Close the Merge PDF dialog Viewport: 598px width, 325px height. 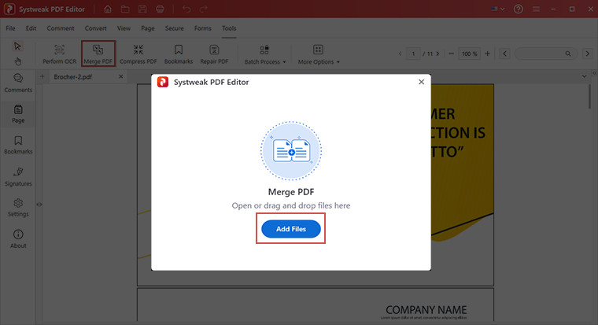pos(422,82)
